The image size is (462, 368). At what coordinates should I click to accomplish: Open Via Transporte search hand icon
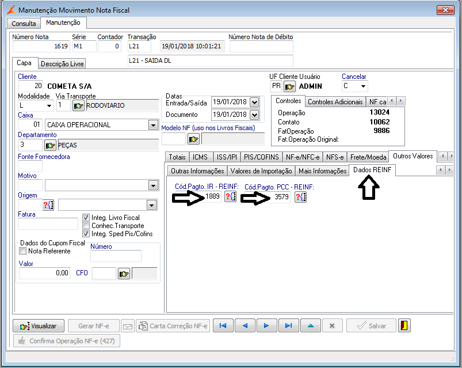point(78,105)
